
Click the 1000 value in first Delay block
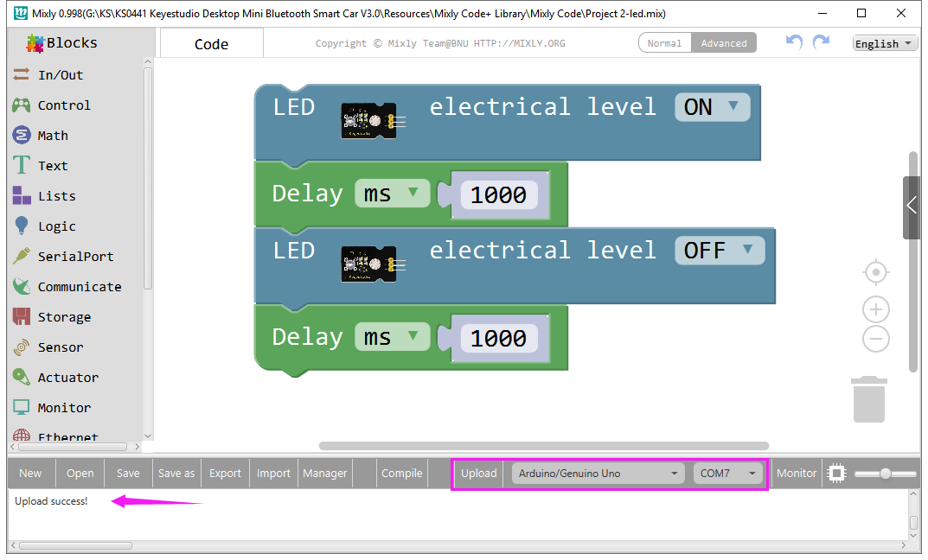pos(498,194)
